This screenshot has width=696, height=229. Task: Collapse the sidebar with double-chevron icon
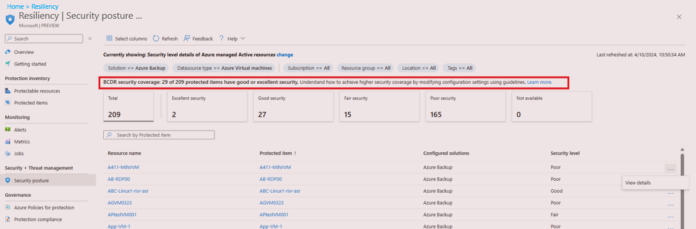click(90, 39)
